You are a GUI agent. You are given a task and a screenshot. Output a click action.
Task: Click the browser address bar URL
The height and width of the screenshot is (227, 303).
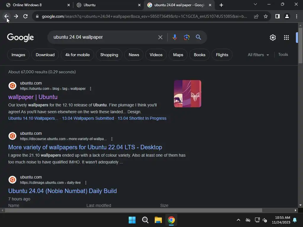click(x=144, y=17)
